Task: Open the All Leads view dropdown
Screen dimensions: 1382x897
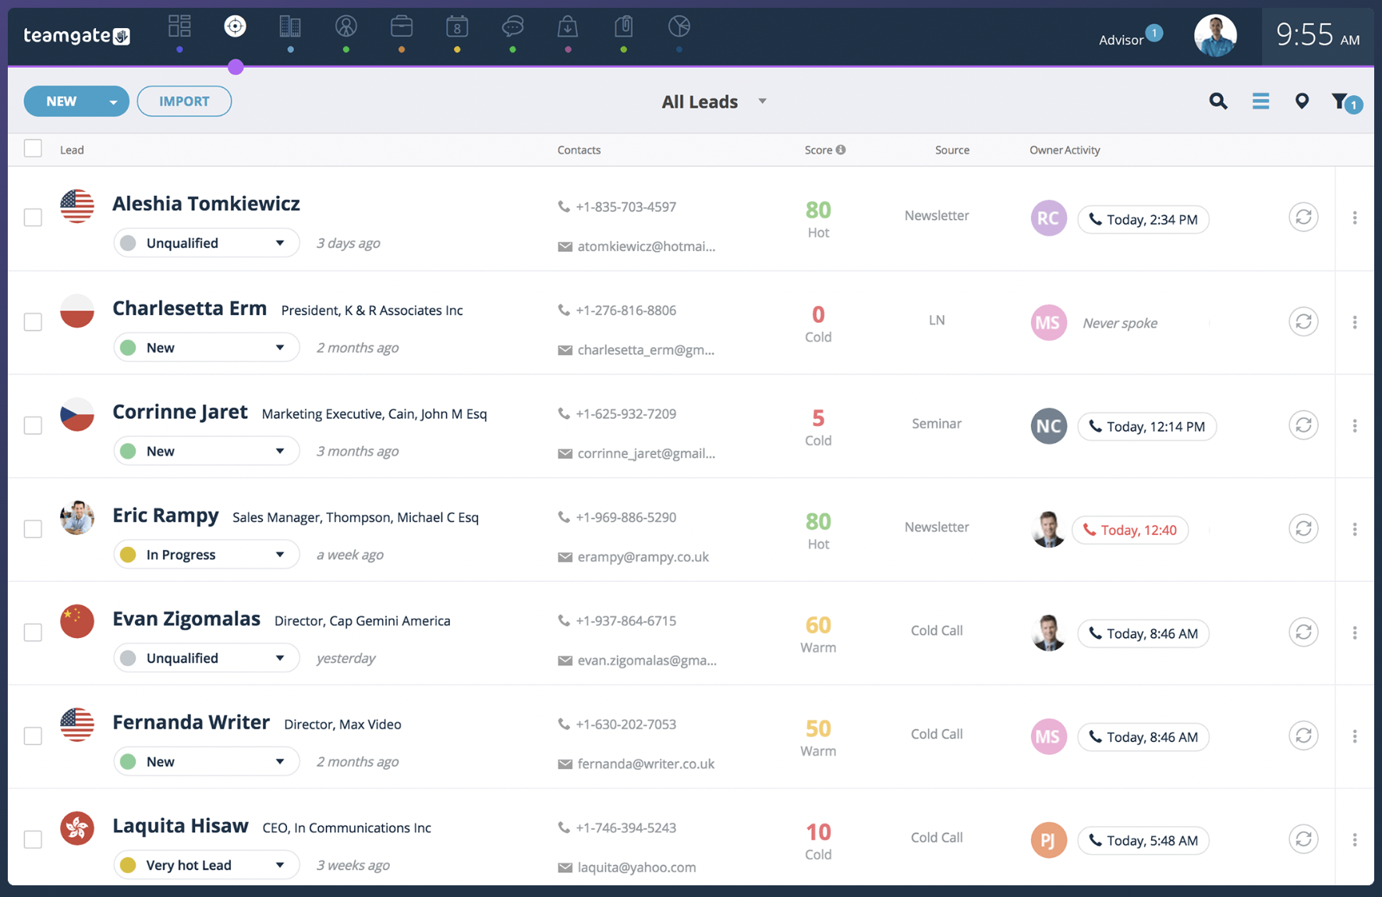Action: 714,101
